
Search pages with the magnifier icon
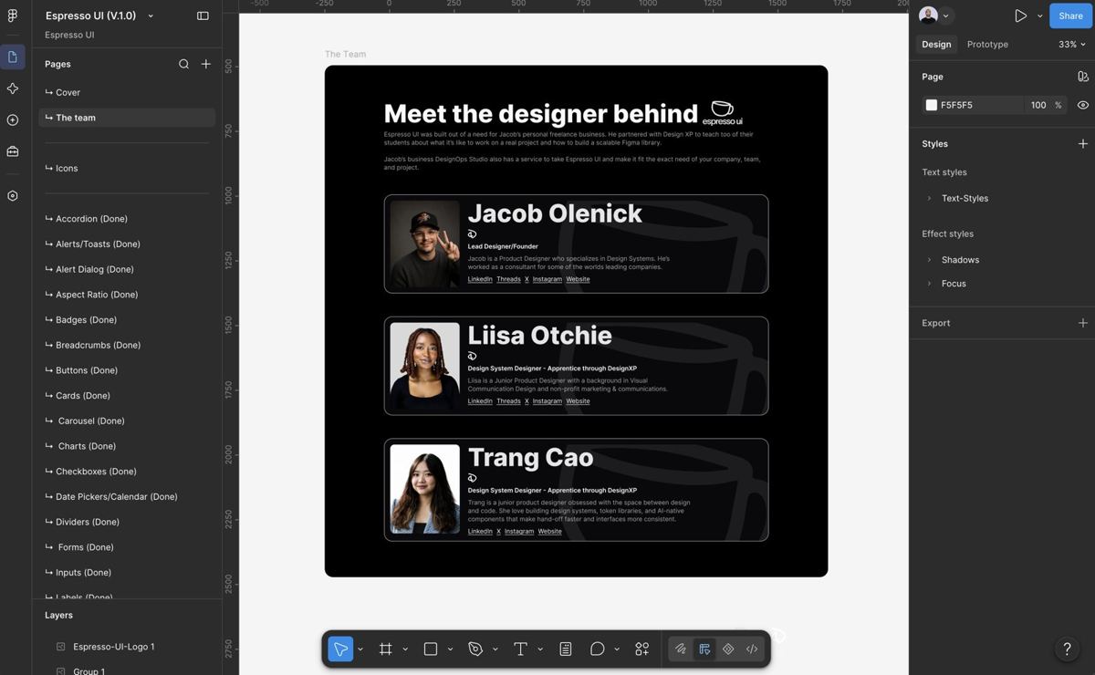point(183,64)
